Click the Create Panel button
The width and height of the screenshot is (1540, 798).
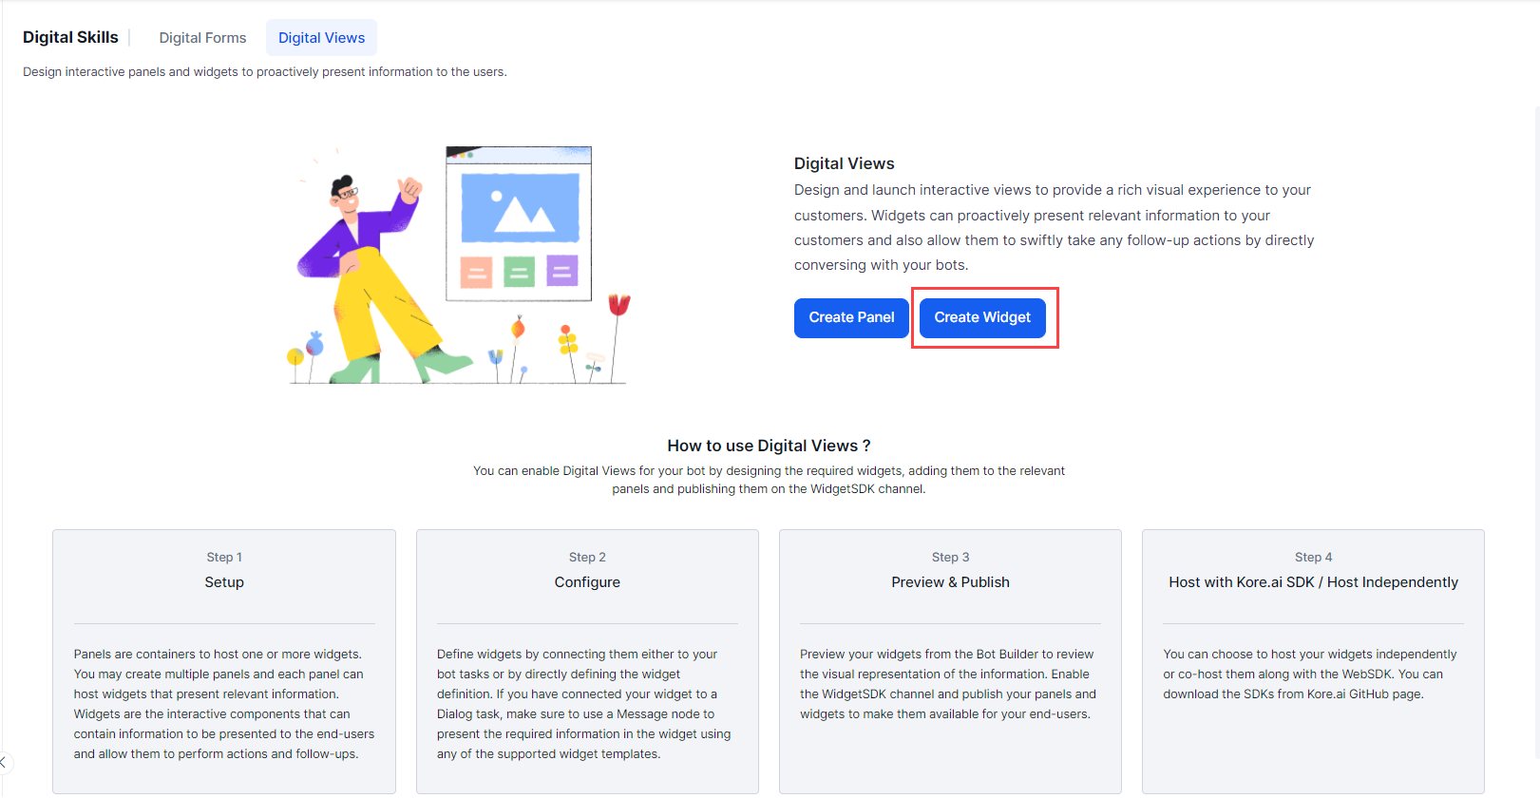(x=851, y=317)
